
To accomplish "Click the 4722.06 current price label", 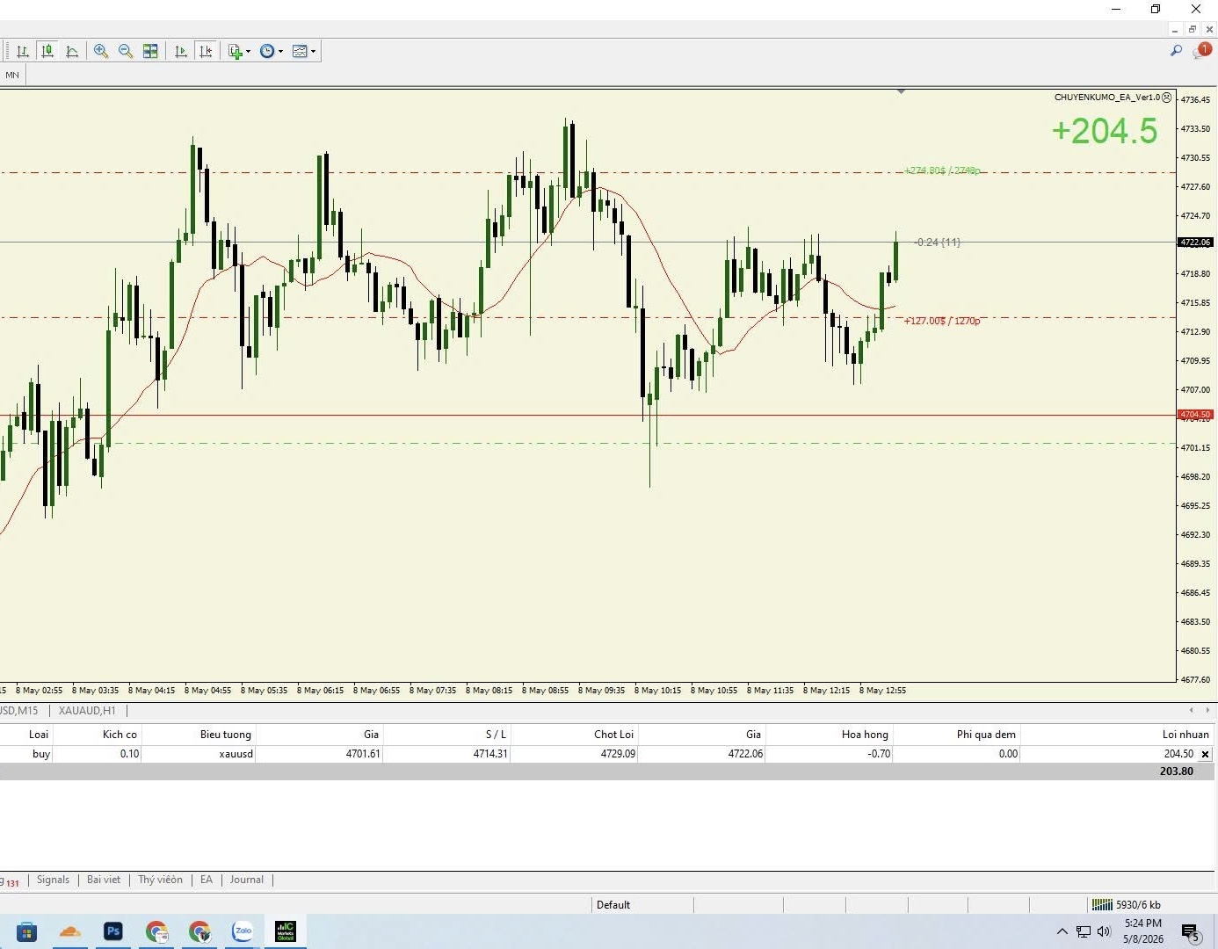I will tap(1195, 243).
